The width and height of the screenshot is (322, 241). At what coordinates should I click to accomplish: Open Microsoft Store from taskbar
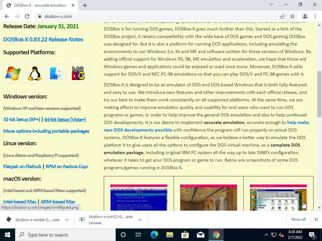click(185, 235)
